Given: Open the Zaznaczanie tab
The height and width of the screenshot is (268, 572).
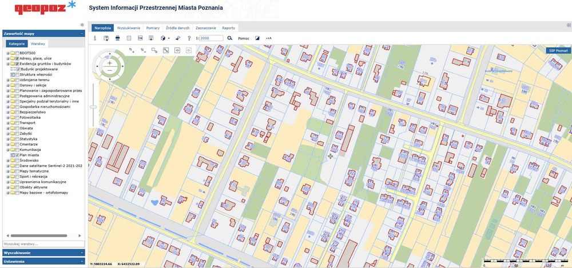Looking at the screenshot, I should click(x=206, y=27).
